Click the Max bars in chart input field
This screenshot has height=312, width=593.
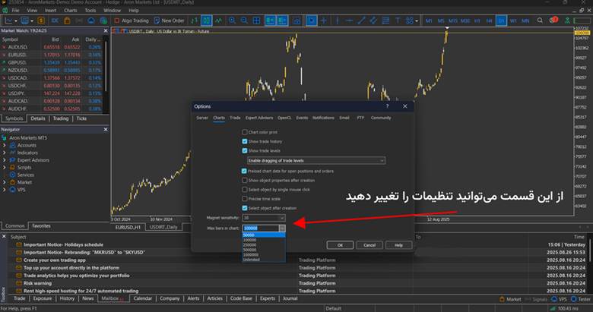coord(261,228)
